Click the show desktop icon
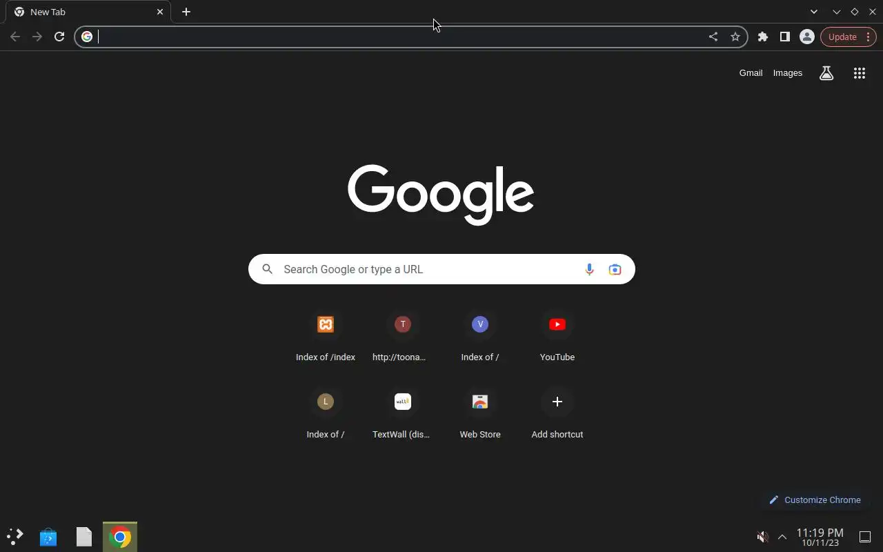The height and width of the screenshot is (552, 883). [x=865, y=537]
